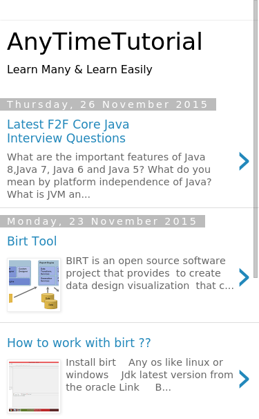Open the How to work with birt ?? post
The width and height of the screenshot is (259, 419).
[79, 343]
